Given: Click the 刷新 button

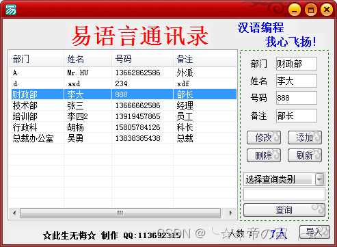Looking at the screenshot, I should [305, 155].
